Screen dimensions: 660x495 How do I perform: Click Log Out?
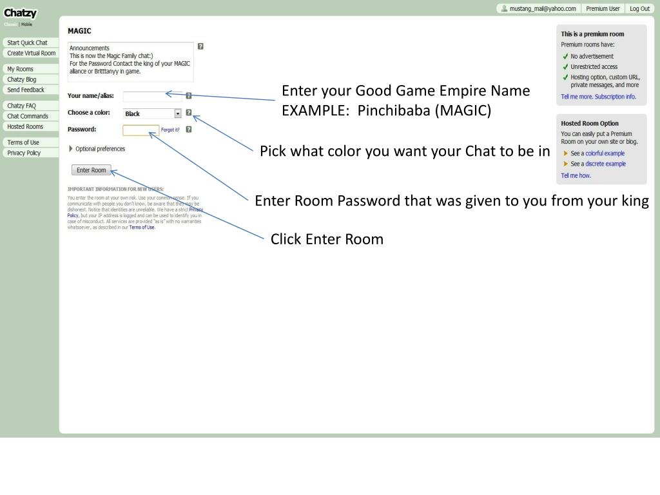639,8
